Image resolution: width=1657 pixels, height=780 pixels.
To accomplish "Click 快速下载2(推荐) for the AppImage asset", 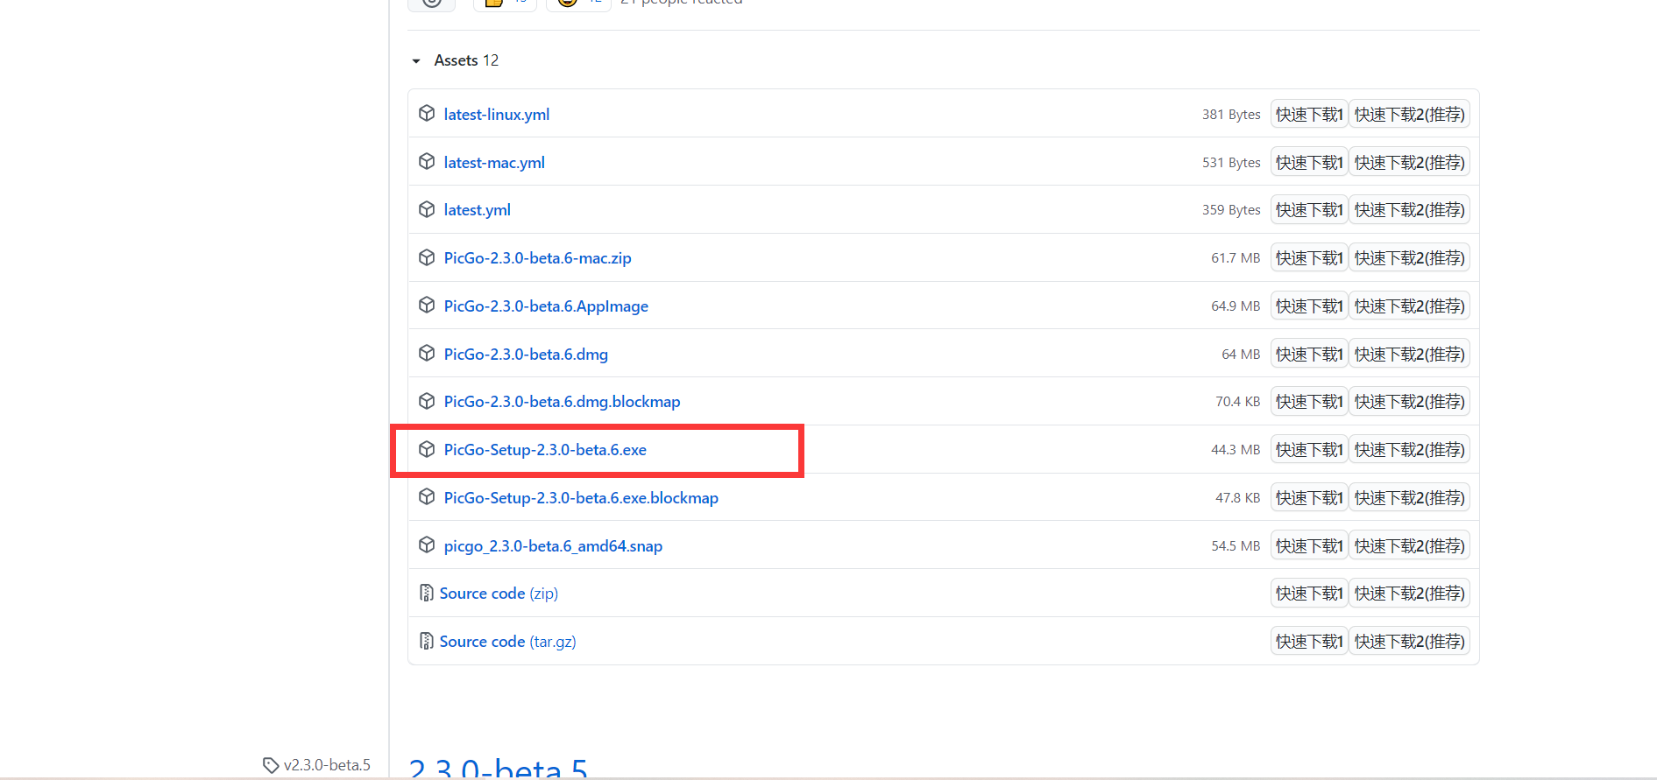I will point(1410,306).
